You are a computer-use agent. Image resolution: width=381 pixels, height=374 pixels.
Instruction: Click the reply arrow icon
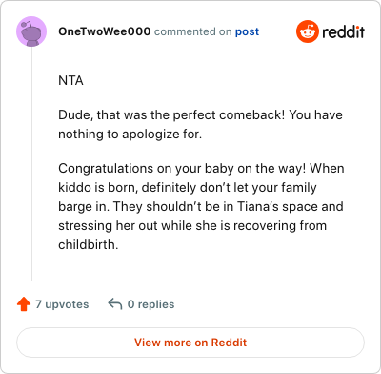pyautogui.click(x=115, y=304)
